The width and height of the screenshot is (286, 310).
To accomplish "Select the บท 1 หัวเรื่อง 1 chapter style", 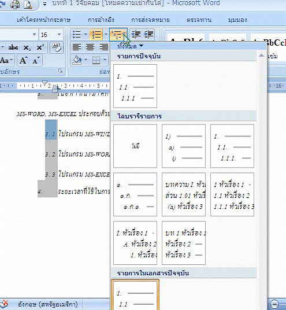I will pos(184,243).
